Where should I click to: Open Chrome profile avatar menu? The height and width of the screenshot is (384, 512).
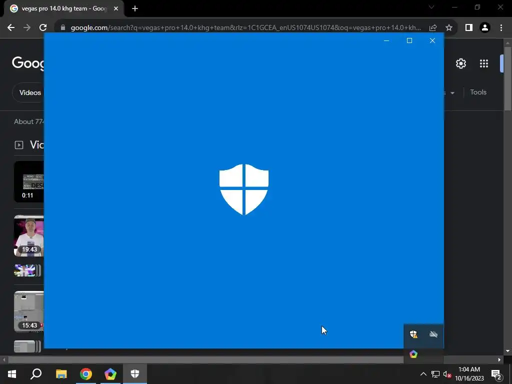485,27
